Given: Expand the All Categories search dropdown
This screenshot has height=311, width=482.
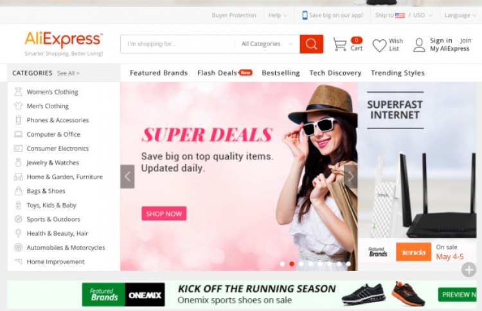Looking at the screenshot, I should coord(267,44).
